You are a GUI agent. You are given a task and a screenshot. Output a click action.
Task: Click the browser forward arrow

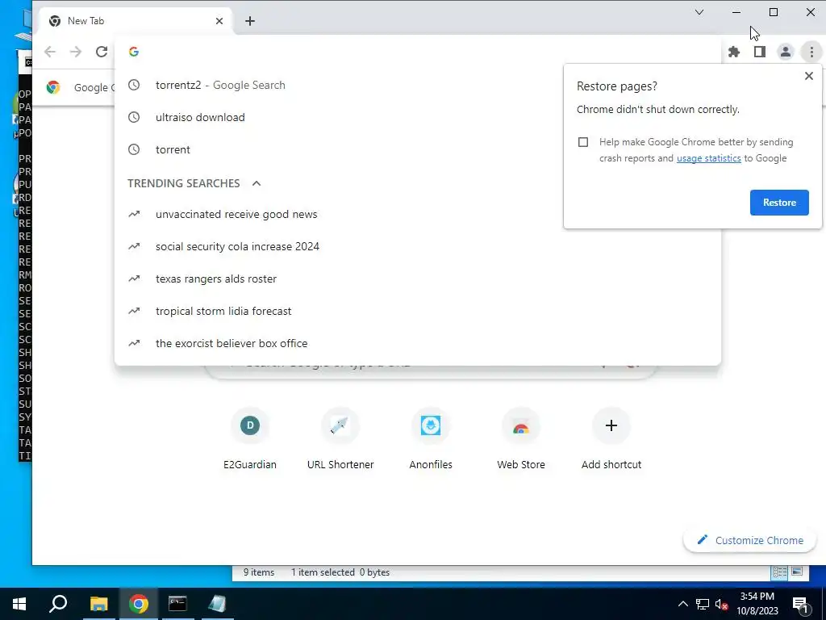click(x=76, y=52)
